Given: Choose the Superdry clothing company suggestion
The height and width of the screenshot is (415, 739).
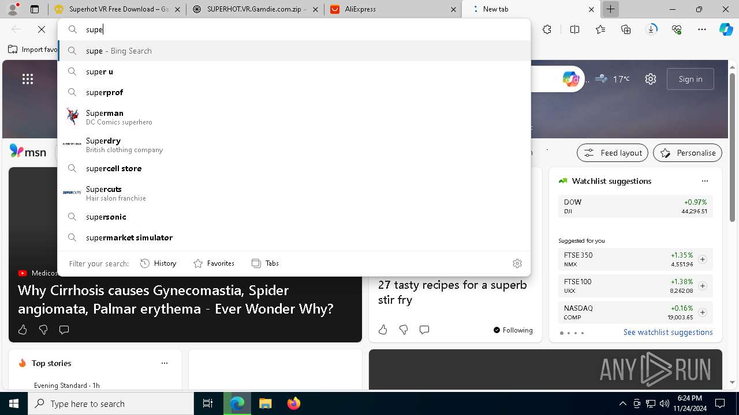Looking at the screenshot, I should [294, 145].
